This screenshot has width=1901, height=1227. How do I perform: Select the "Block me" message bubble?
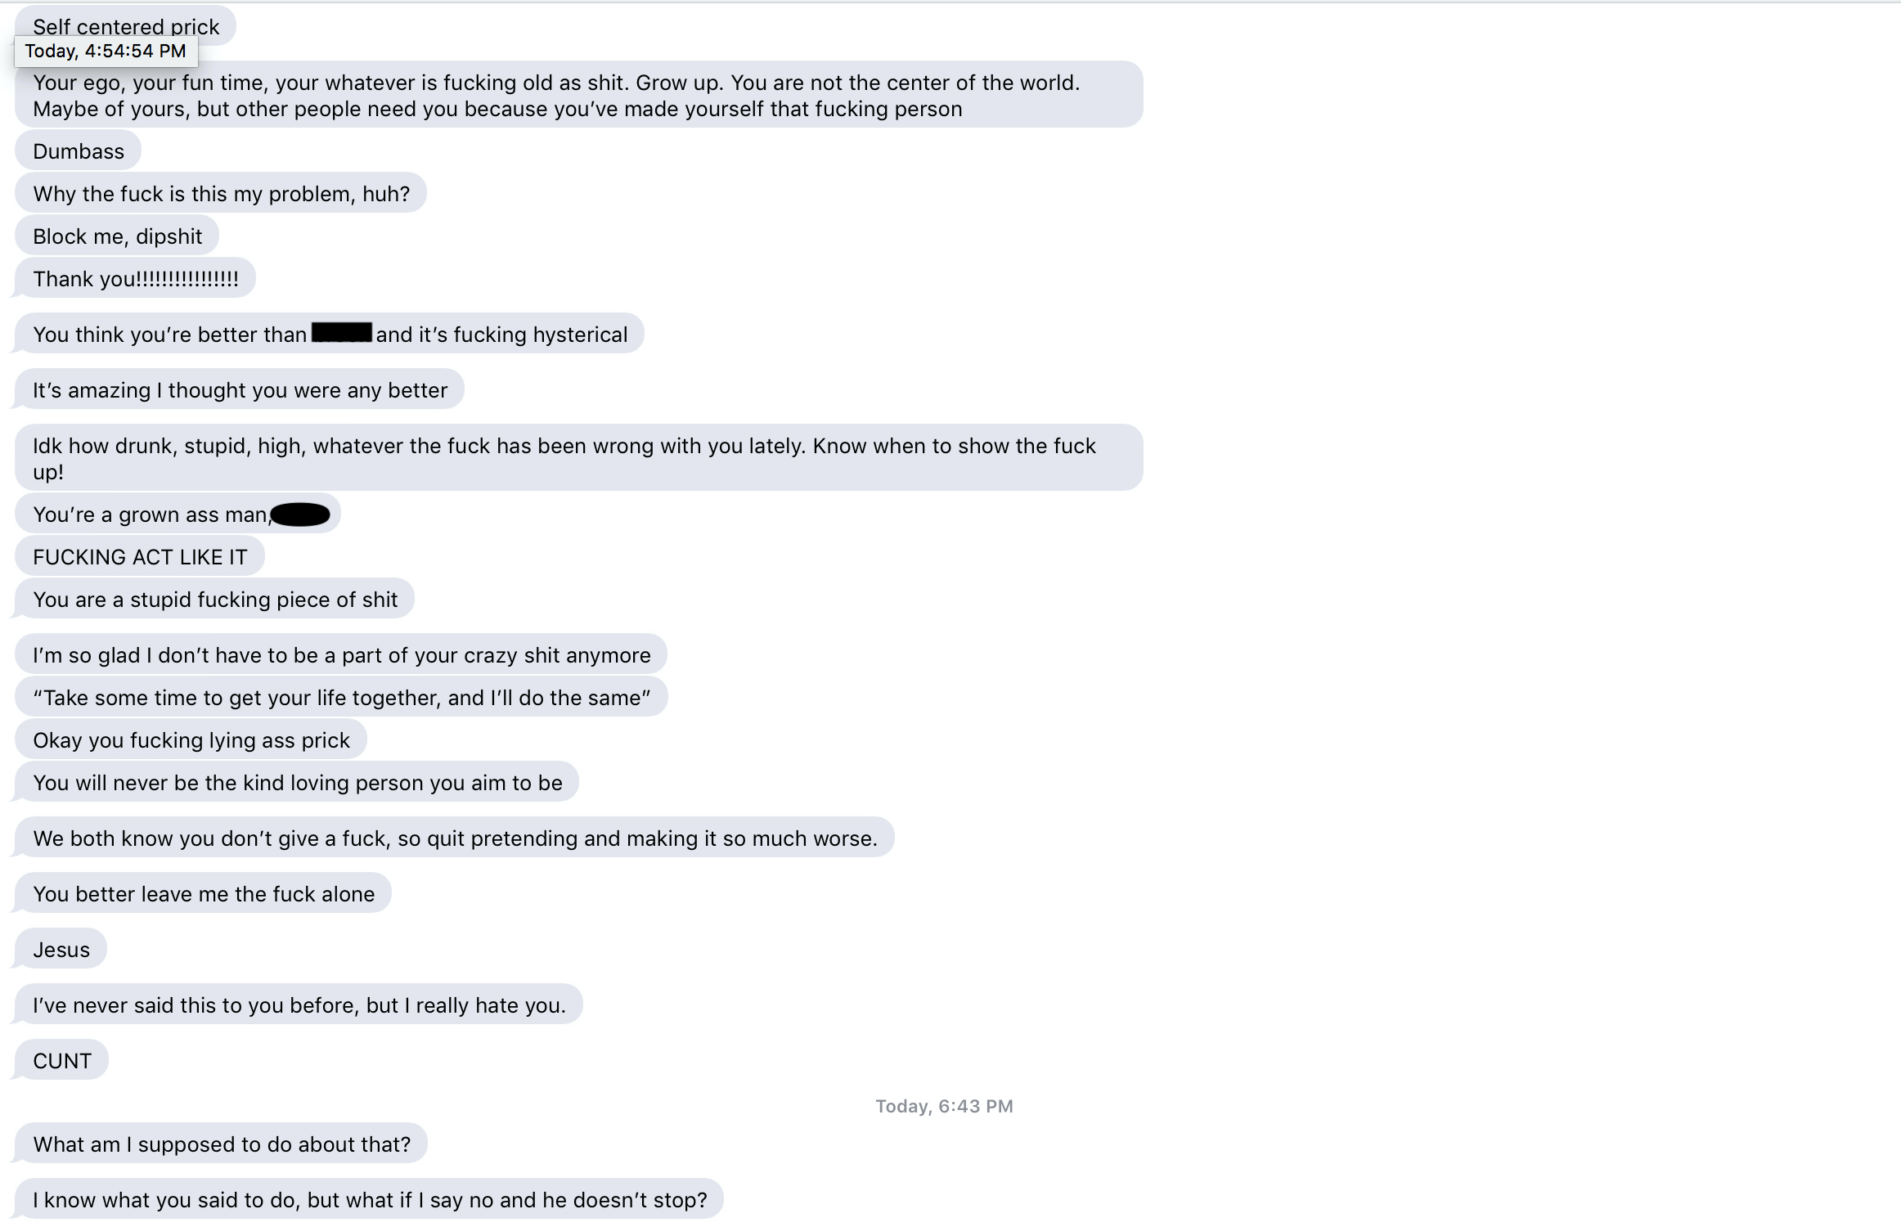pos(117,236)
